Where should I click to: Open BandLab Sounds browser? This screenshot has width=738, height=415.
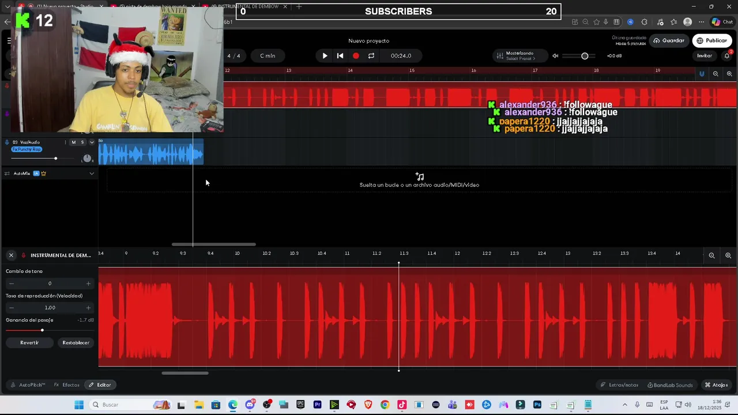coord(670,385)
